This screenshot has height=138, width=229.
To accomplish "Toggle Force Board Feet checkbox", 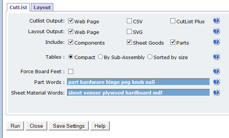I will pyautogui.click(x=71, y=72).
